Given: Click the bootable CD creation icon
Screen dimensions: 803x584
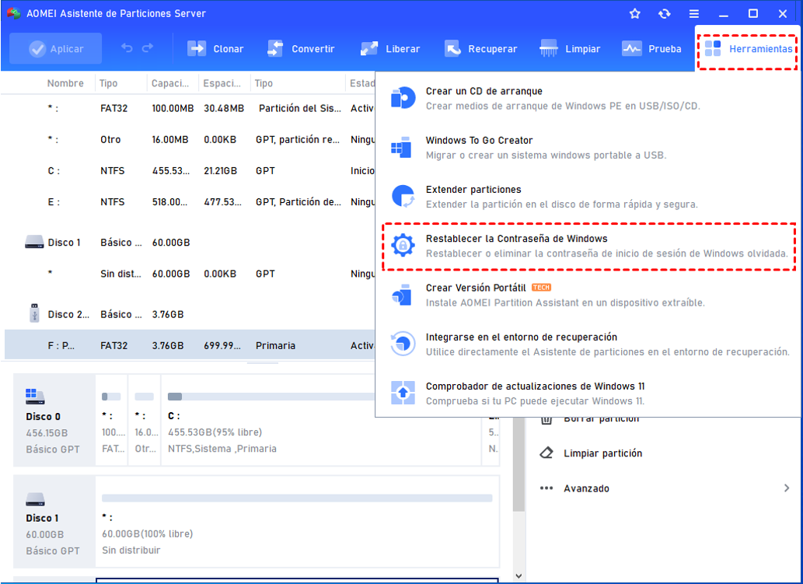Looking at the screenshot, I should point(403,98).
